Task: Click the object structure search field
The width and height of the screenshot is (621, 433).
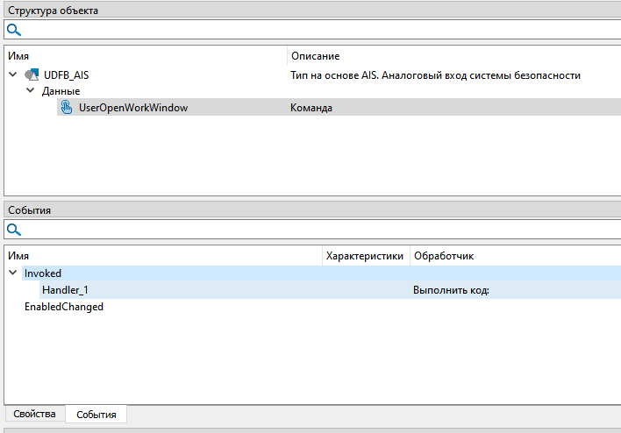Action: click(x=316, y=30)
